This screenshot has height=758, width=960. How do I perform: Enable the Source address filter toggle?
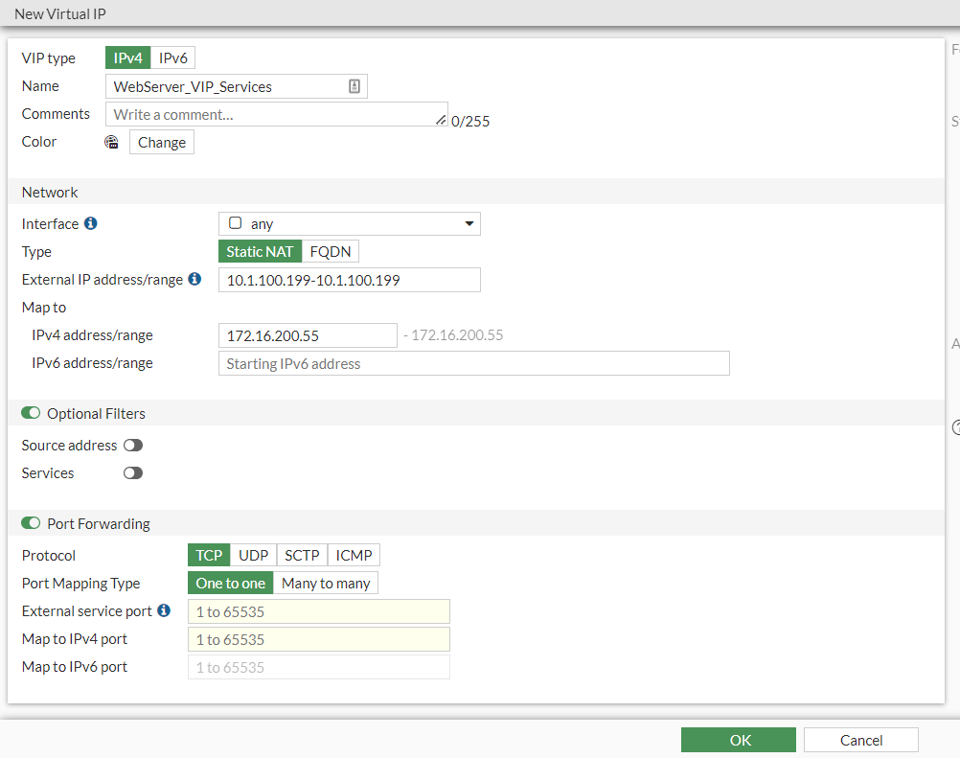132,445
